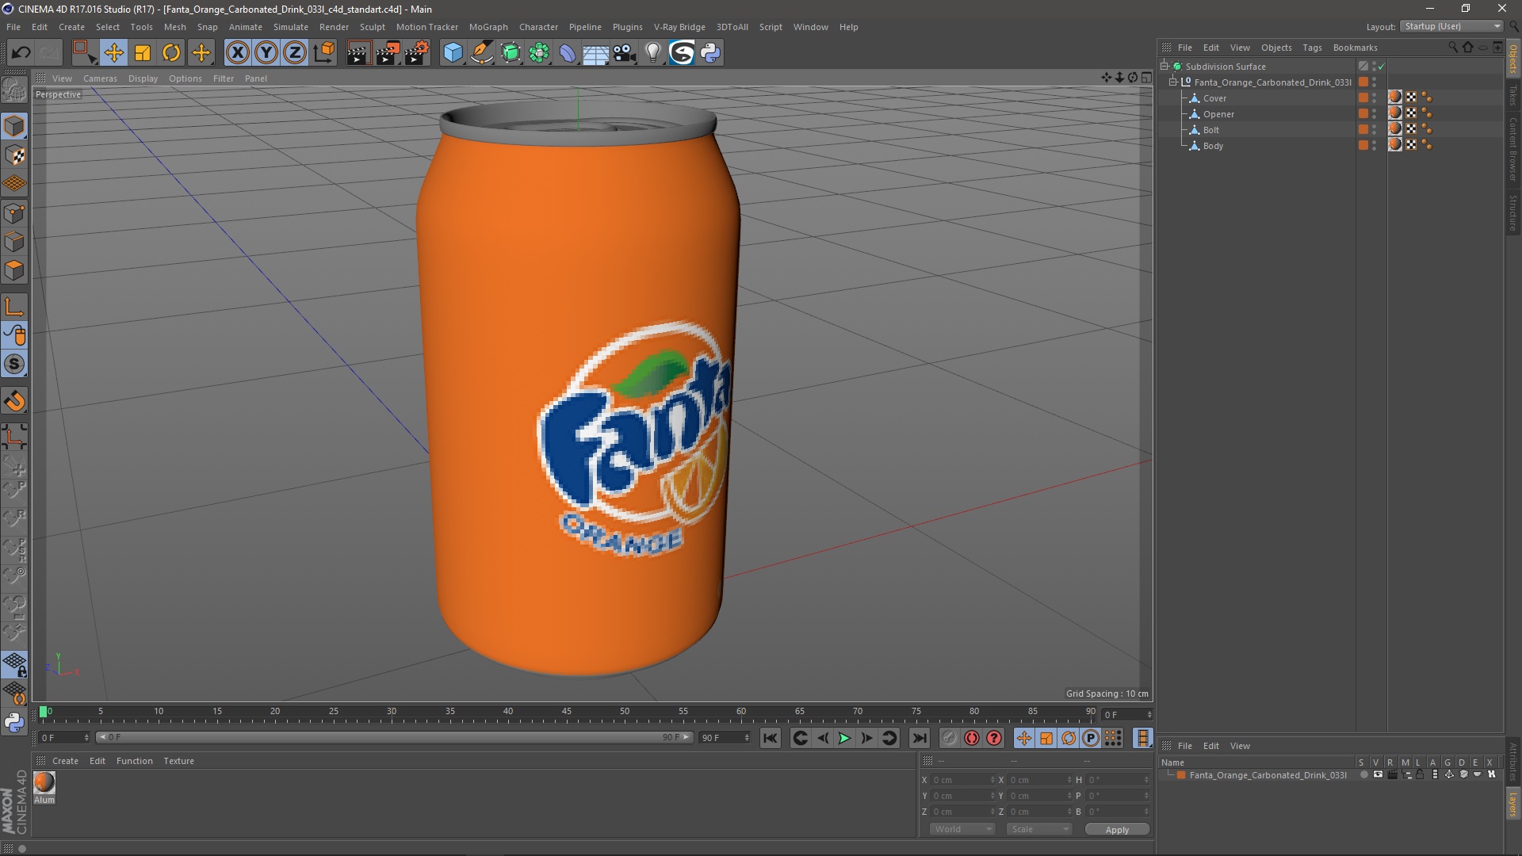Viewport: 1522px width, 856px height.
Task: Select the Rotate tool
Action: click(171, 52)
